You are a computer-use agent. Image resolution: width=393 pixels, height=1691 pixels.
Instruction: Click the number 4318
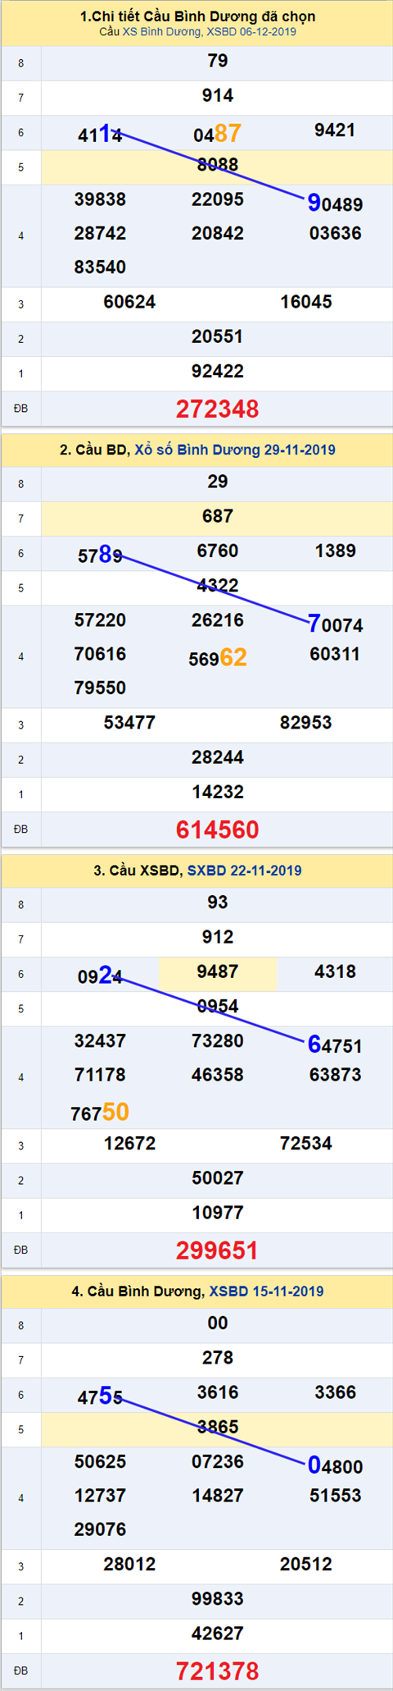coord(335,971)
